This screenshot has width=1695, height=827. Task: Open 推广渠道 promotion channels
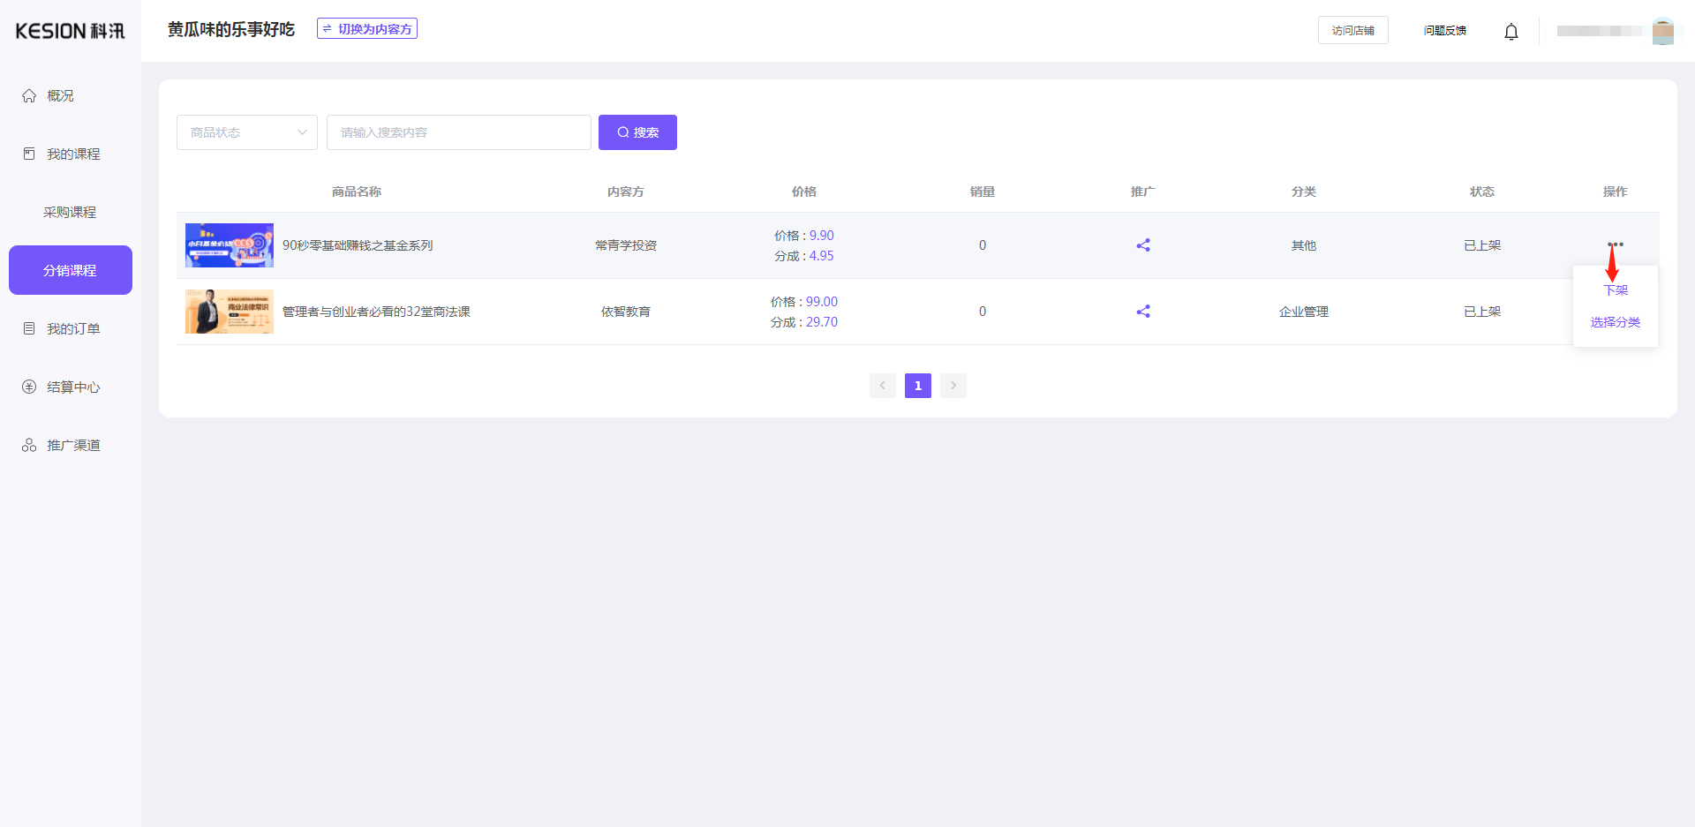(72, 445)
